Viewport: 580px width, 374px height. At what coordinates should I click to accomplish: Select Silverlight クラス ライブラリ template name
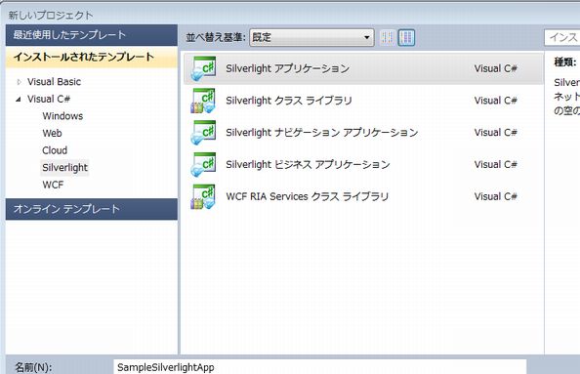click(289, 101)
